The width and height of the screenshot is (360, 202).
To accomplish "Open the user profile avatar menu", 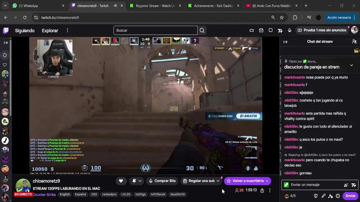I will [x=354, y=30].
